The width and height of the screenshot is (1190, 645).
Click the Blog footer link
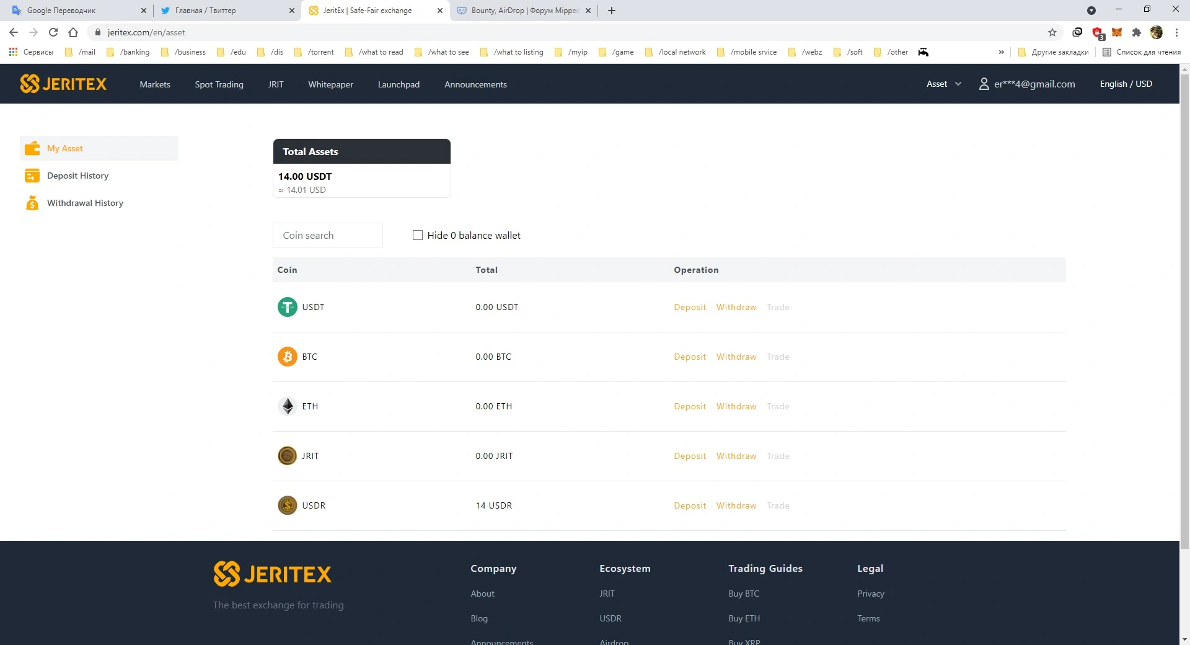(x=479, y=618)
